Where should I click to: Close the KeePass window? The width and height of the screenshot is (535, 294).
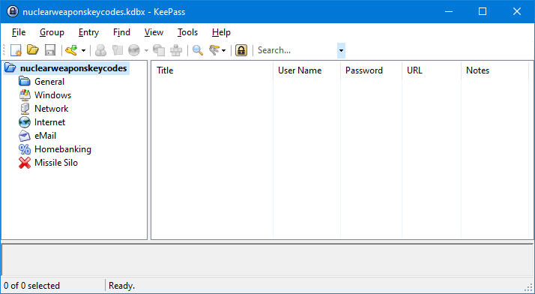coord(517,11)
